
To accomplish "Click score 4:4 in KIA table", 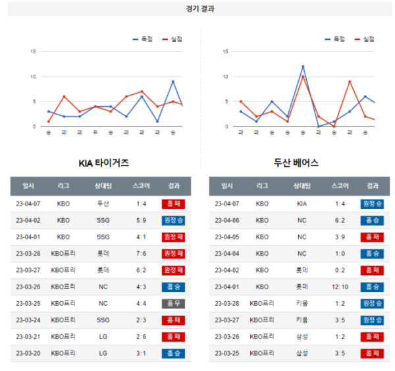I will click(x=141, y=303).
